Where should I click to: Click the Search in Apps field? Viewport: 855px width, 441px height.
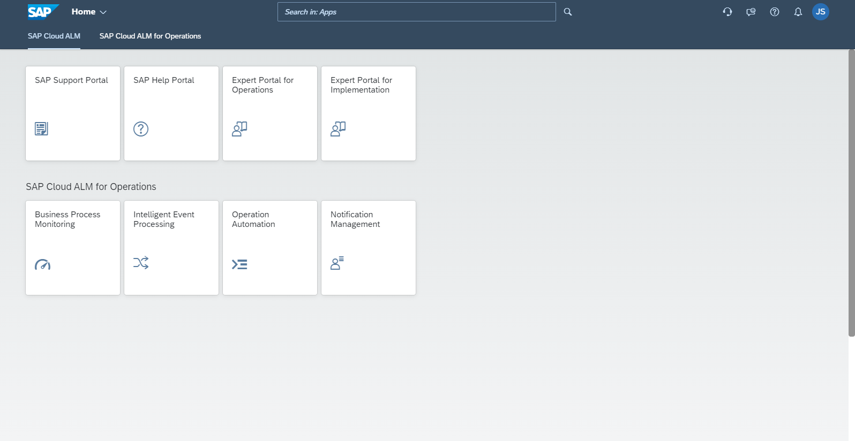tap(416, 12)
